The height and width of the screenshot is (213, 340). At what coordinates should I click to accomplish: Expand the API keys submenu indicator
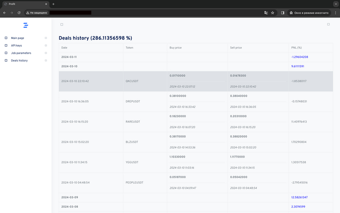click(x=46, y=45)
